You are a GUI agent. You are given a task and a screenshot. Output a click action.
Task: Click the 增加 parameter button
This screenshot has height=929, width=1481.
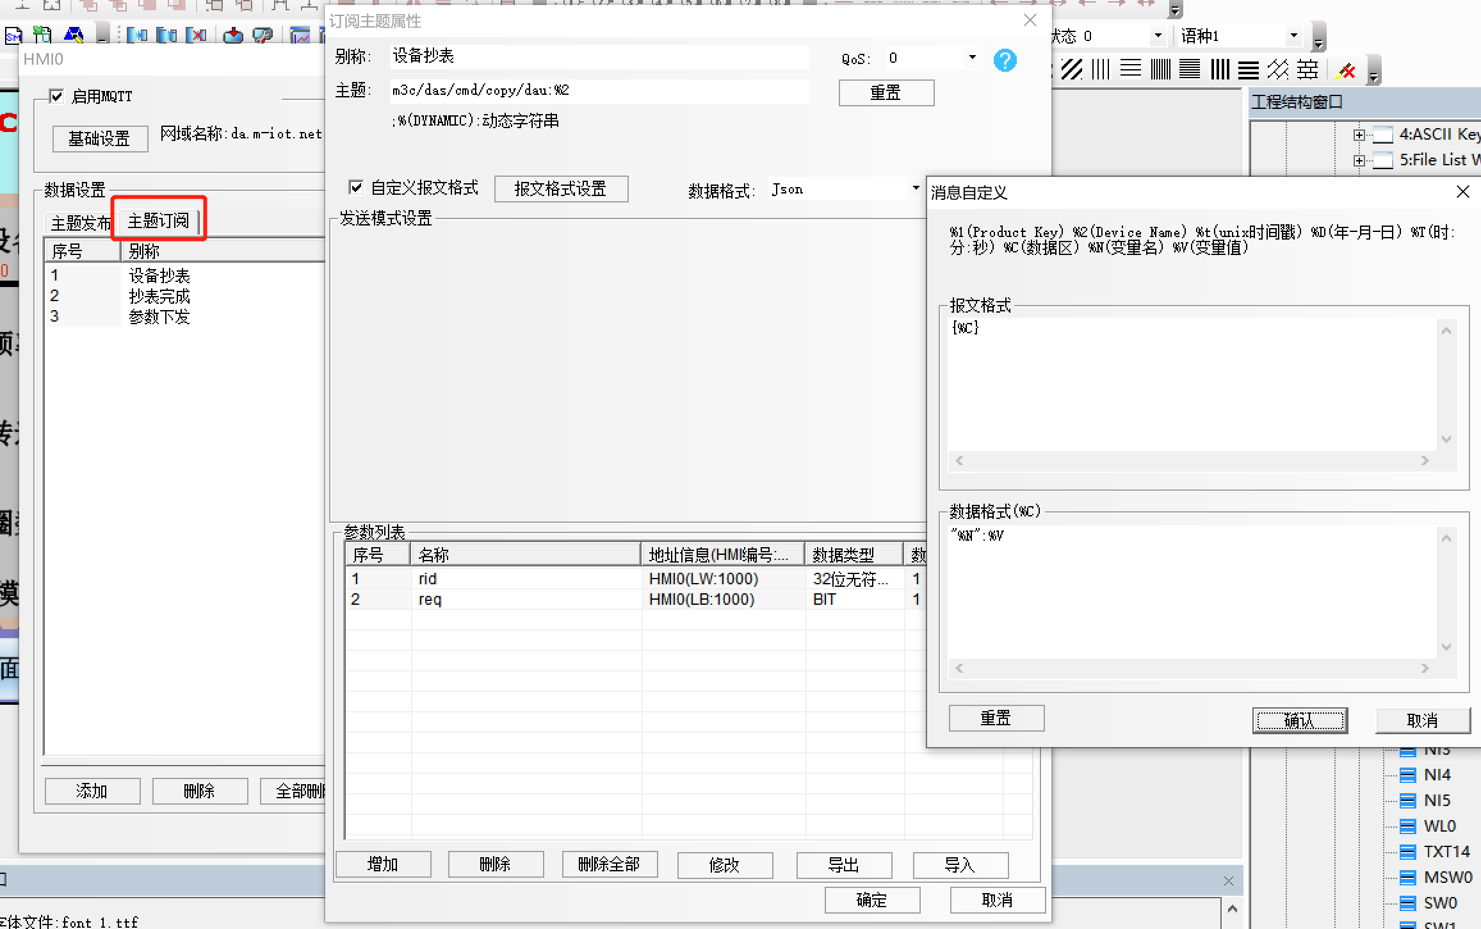coord(383,864)
